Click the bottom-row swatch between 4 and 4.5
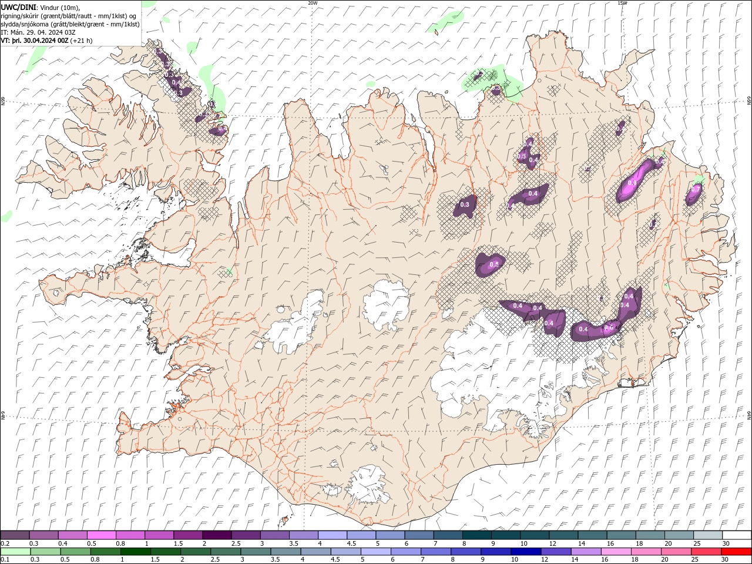This screenshot has height=564, width=752. coord(315,552)
